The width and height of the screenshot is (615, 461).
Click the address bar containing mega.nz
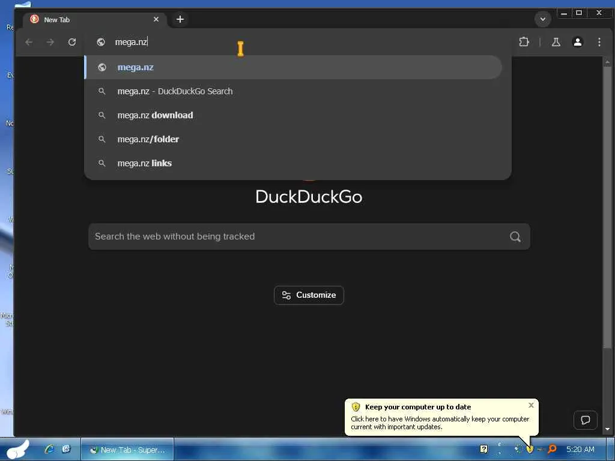[x=298, y=42]
